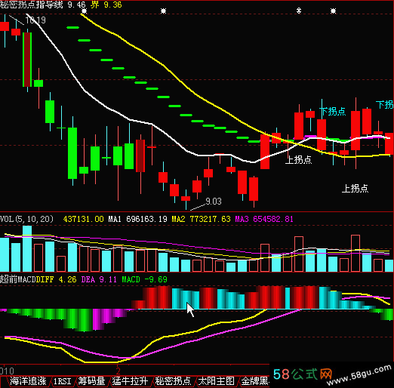Click the 10.19 high price label
The width and height of the screenshot is (394, 388).
click(35, 20)
